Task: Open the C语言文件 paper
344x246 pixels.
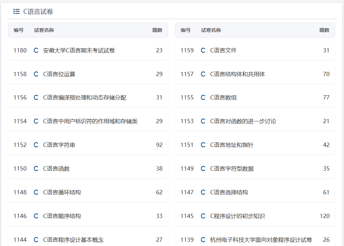Action: coord(223,51)
